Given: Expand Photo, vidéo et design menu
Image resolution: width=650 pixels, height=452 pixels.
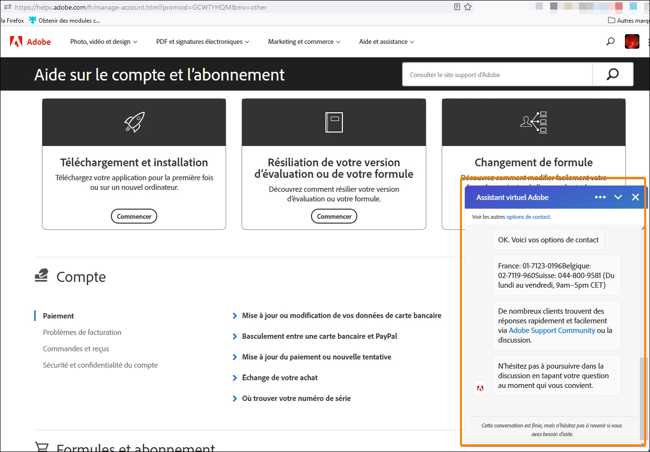Looking at the screenshot, I should click(x=104, y=42).
